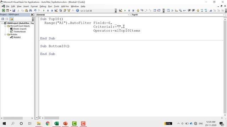Toggle Bookmark flag icon in Edit toolbar
Viewport: 227px width, 127px height.
(x=211, y=11)
